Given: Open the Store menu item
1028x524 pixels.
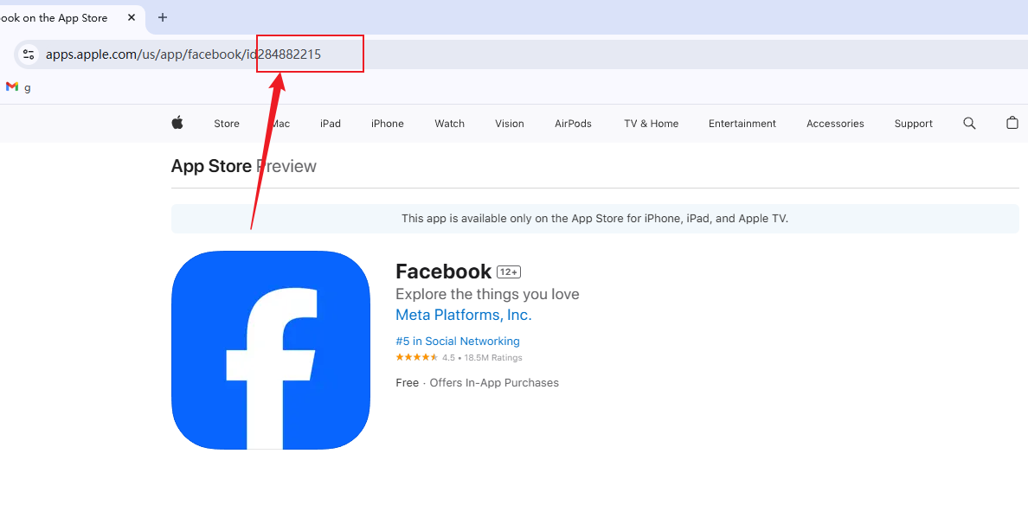Looking at the screenshot, I should (227, 124).
